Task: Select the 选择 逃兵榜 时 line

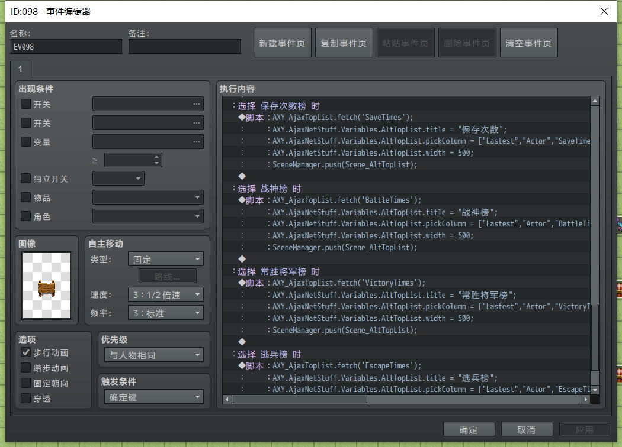Action: coord(406,354)
